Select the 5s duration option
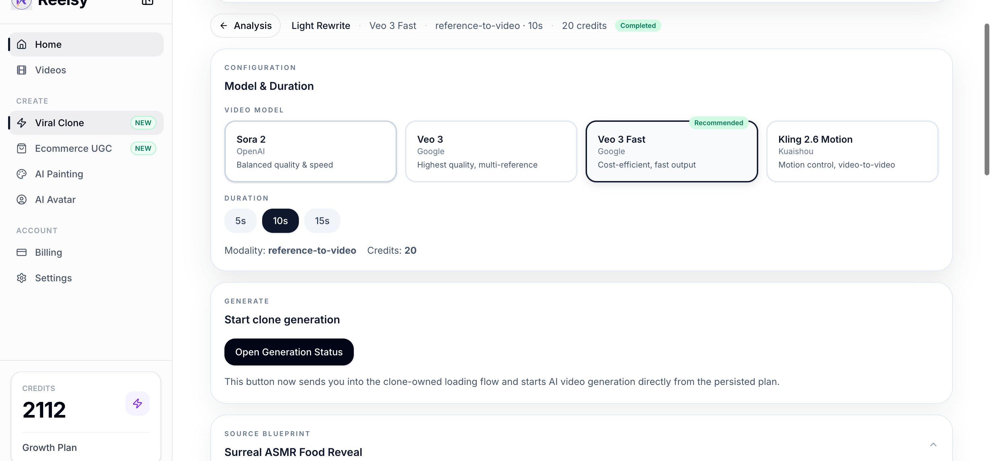Viewport: 990px width, 461px height. [240, 221]
